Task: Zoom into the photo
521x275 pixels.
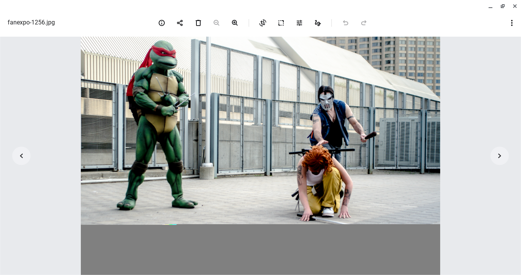Action: [x=235, y=23]
